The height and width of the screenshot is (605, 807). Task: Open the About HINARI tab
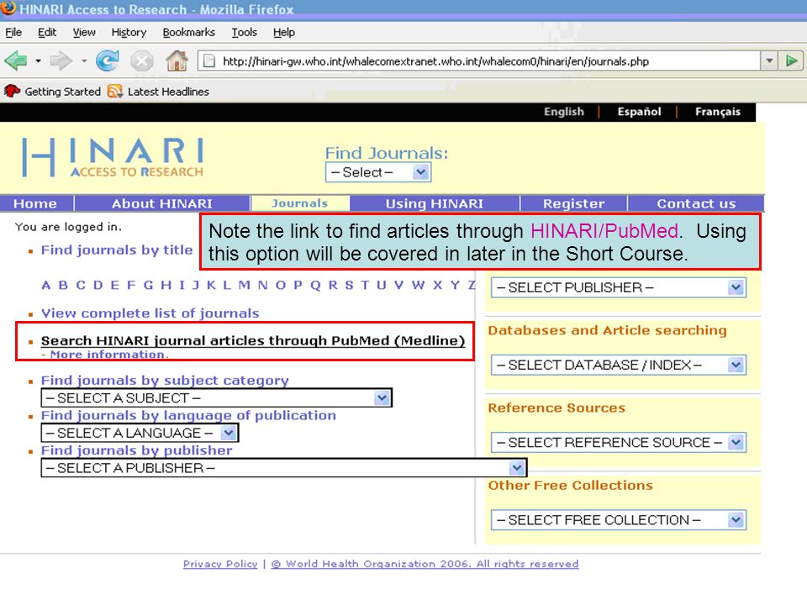[x=162, y=203]
